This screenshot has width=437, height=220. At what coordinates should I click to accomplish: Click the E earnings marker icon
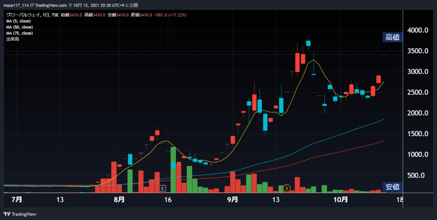click(x=163, y=189)
